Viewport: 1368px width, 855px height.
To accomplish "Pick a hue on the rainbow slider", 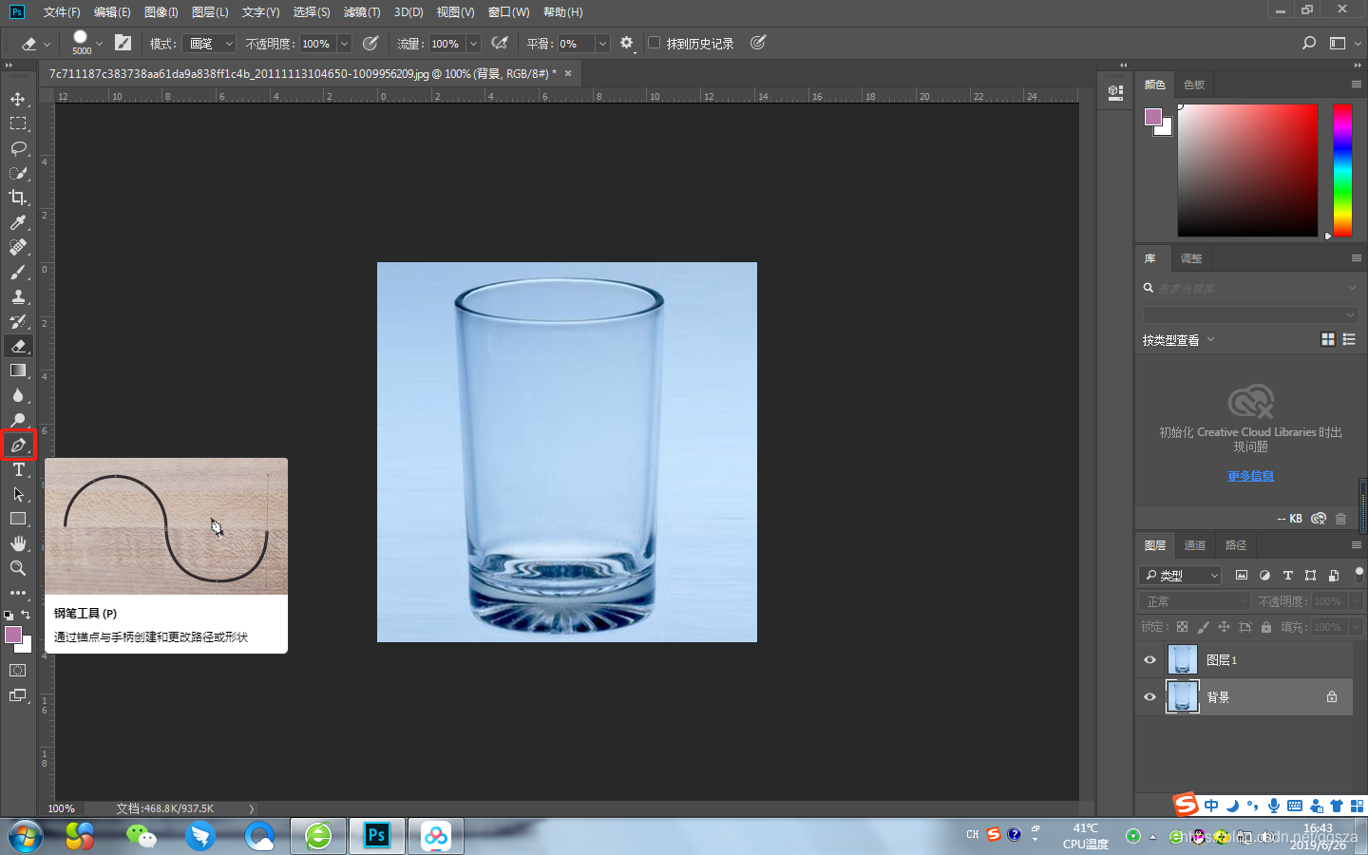I will 1342,170.
